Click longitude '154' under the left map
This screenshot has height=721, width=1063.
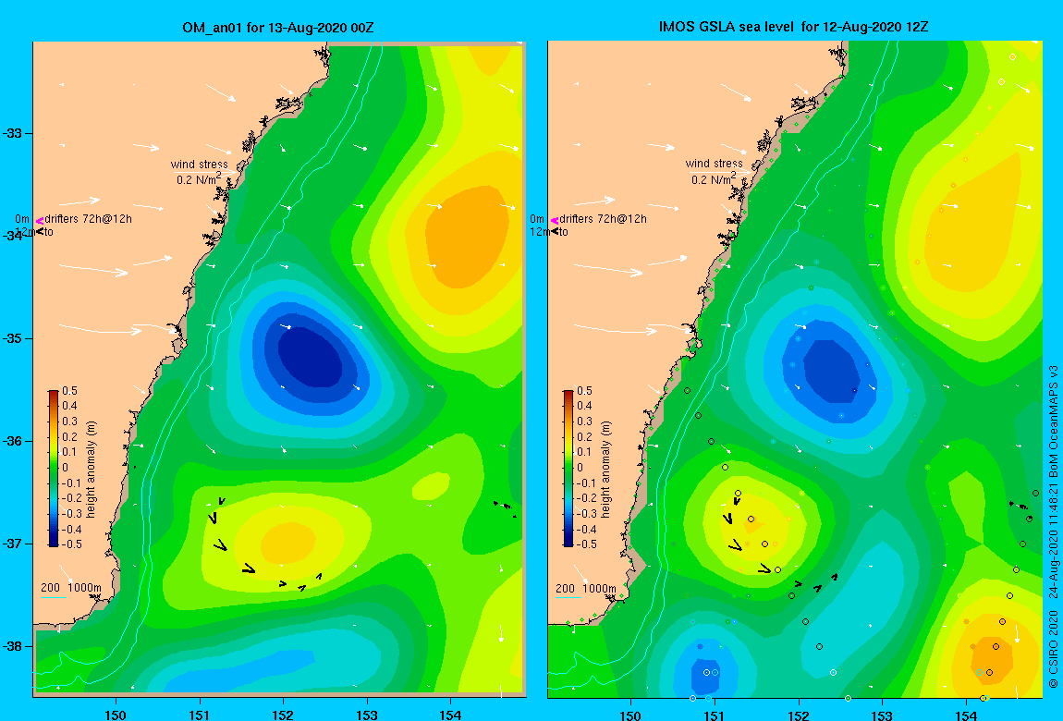(450, 715)
